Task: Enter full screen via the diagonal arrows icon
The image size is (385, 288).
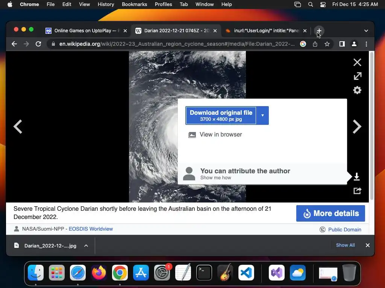Action: pos(358,76)
